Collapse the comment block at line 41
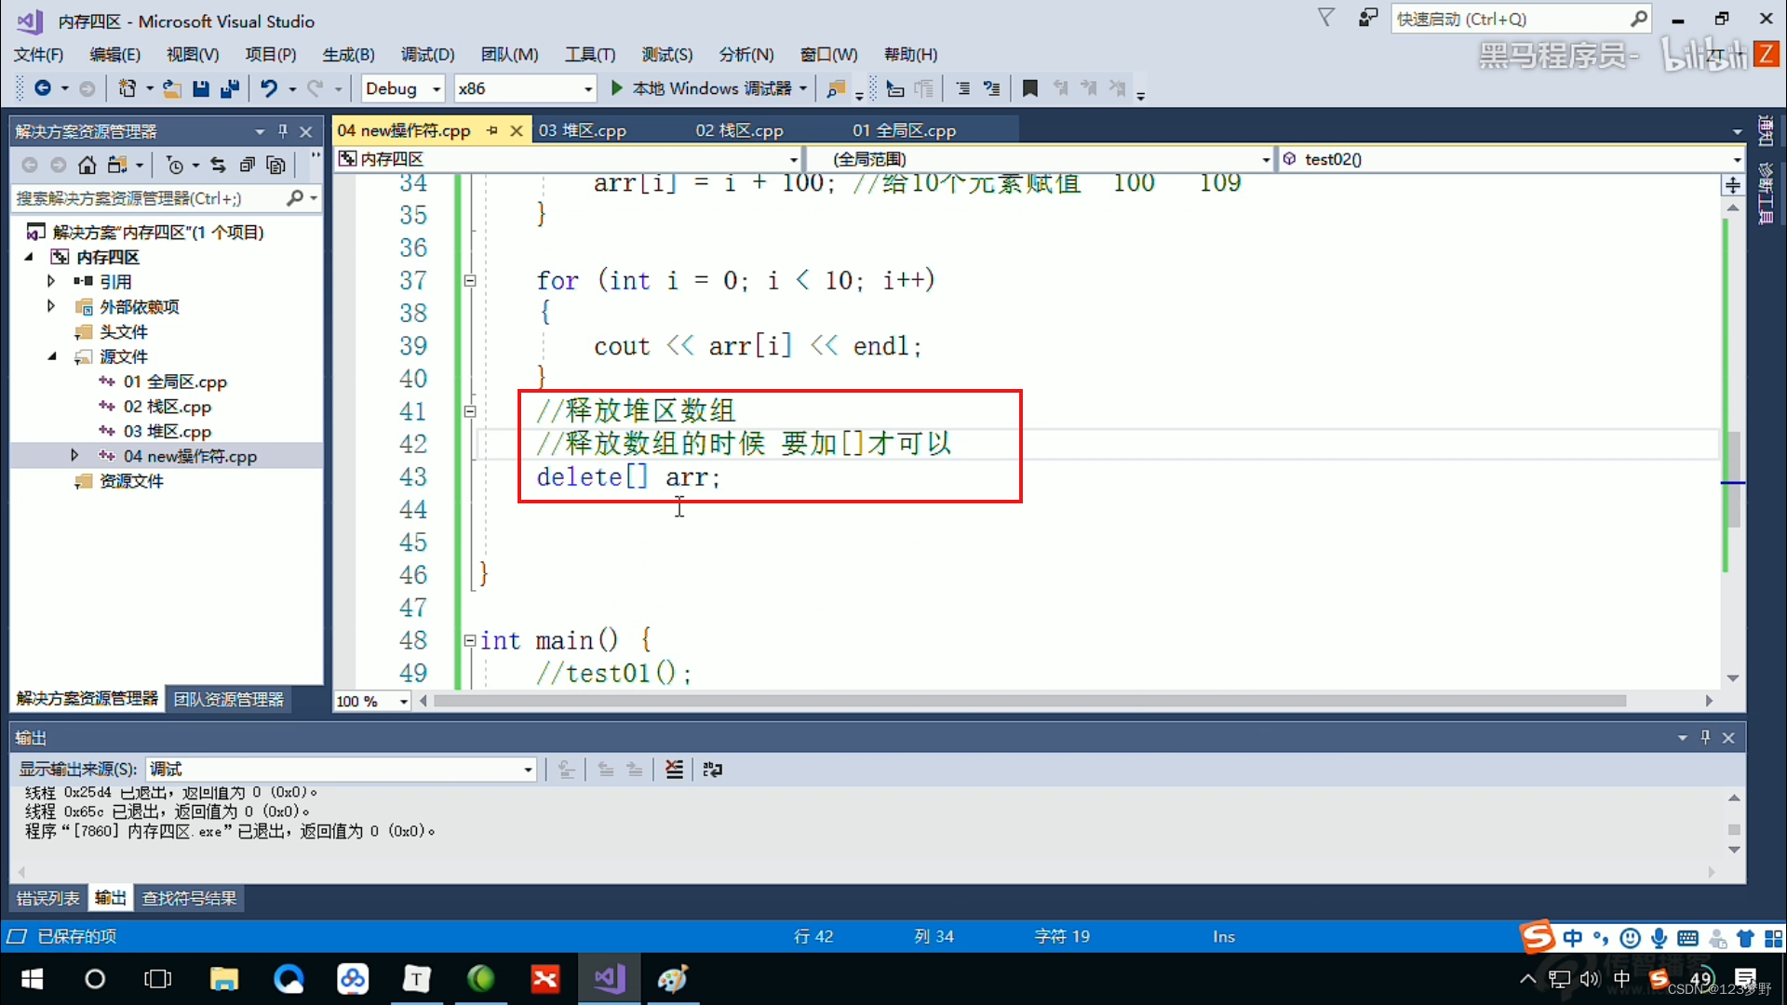Image resolution: width=1787 pixels, height=1005 pixels. pyautogui.click(x=470, y=411)
